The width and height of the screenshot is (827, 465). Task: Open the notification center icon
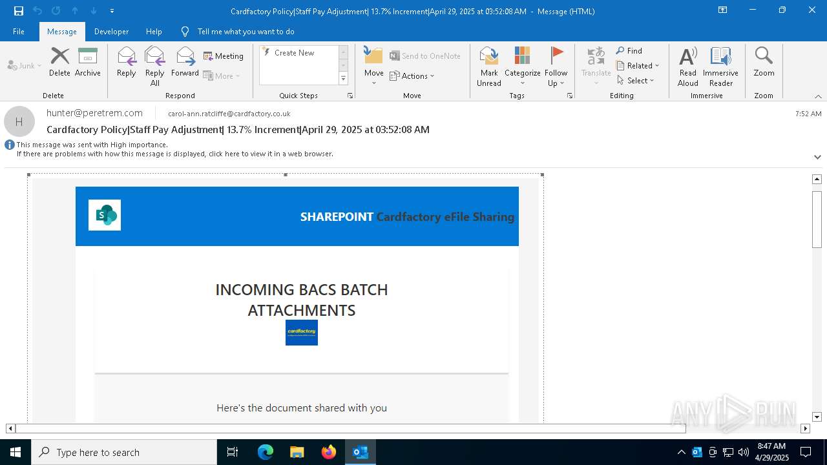tap(806, 452)
